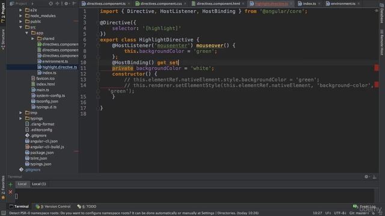Open angular-cli.json in project tree
The image size is (385, 216).
[44, 141]
